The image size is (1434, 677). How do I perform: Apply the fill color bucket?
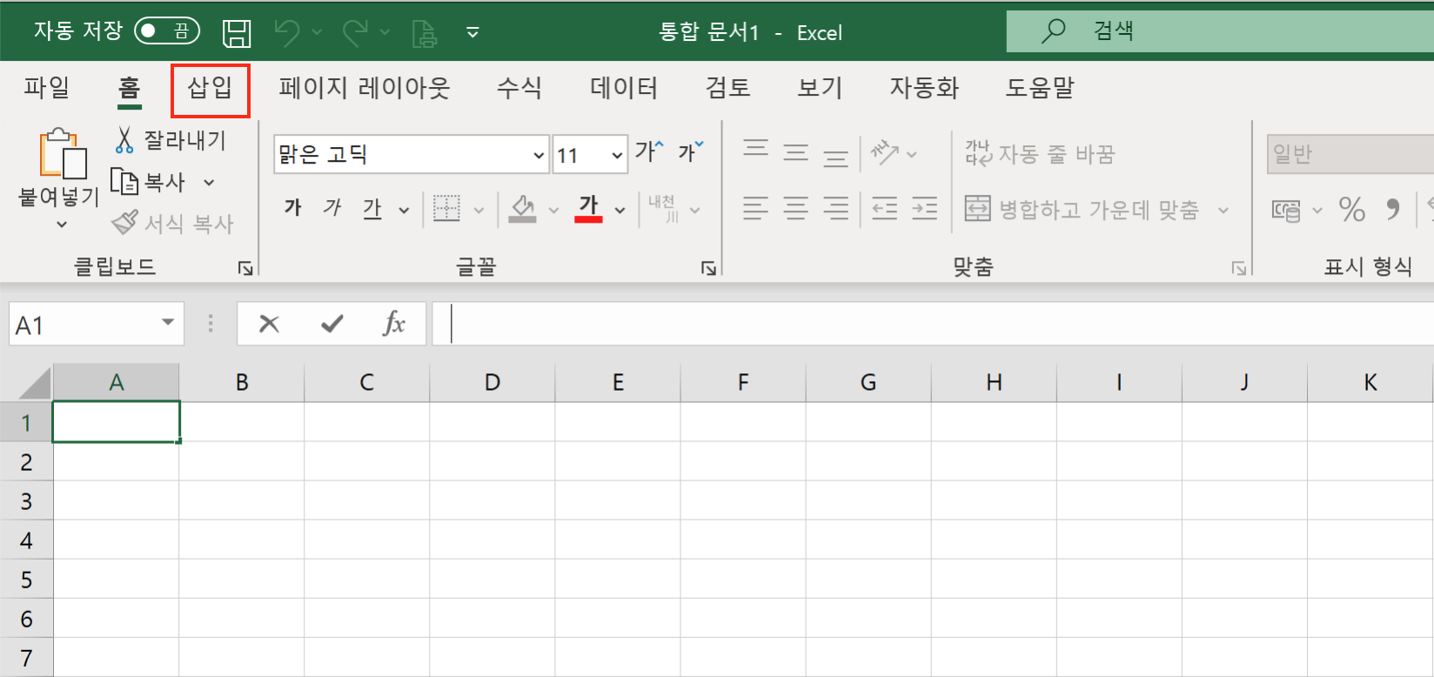[x=522, y=209]
